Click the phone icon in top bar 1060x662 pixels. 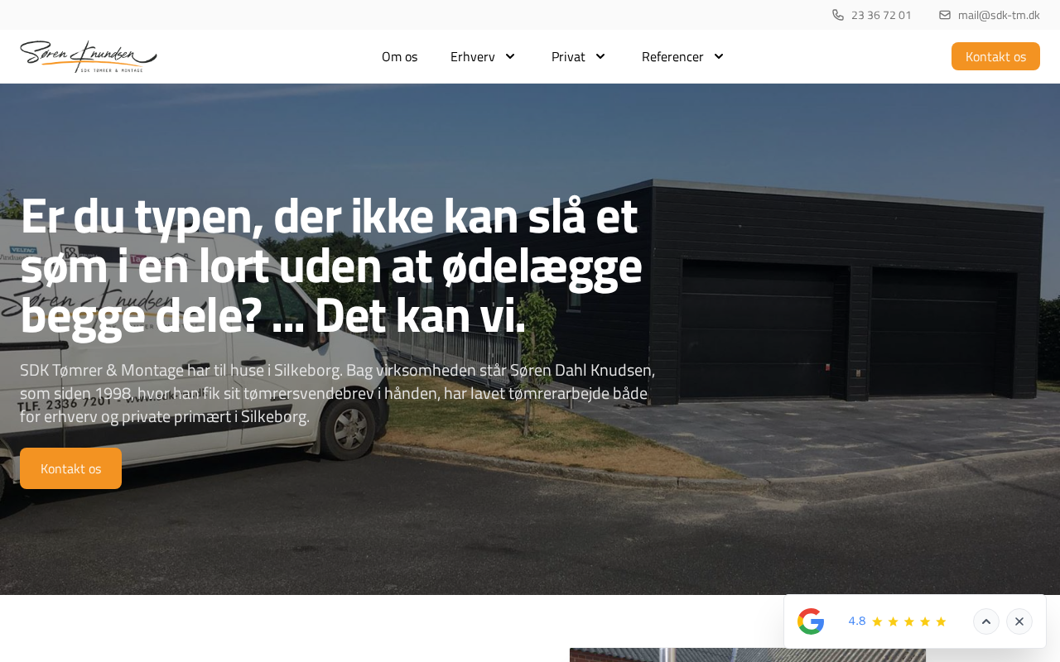click(x=838, y=15)
